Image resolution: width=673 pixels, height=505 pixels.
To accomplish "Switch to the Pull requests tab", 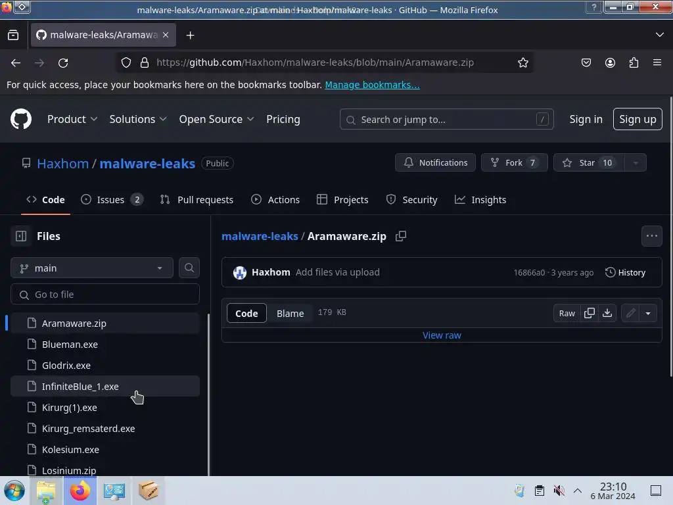I will pyautogui.click(x=197, y=200).
